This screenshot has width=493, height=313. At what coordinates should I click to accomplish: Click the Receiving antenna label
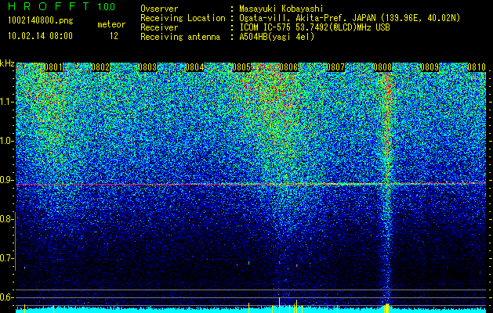[x=180, y=37]
